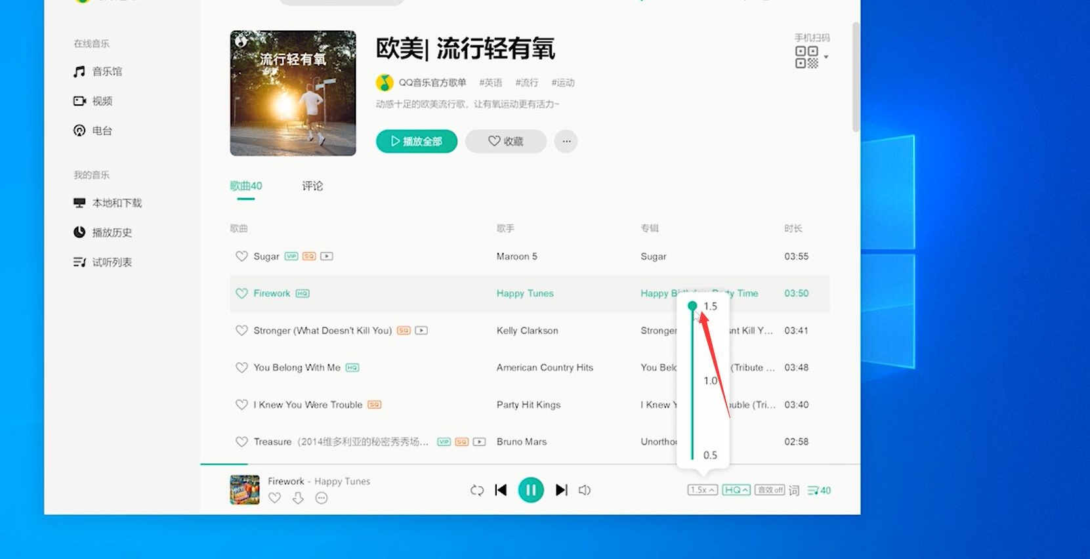The image size is (1090, 559).
Task: Click the SQ badge next to Stronger
Action: click(x=404, y=331)
